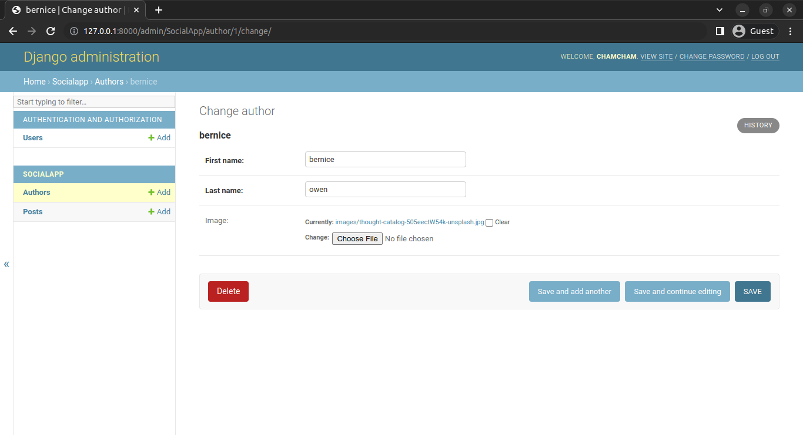Image resolution: width=803 pixels, height=435 pixels.
Task: Click the HISTORY button
Action: click(x=758, y=125)
